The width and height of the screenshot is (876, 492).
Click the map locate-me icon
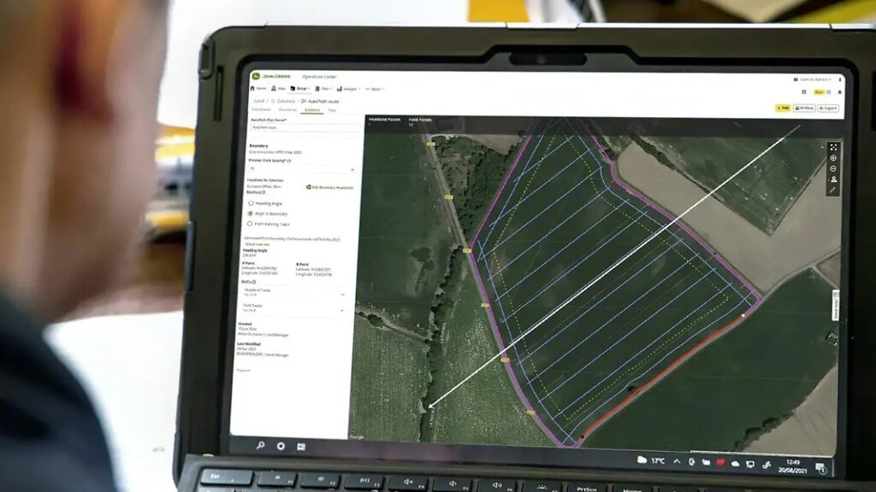(x=833, y=179)
